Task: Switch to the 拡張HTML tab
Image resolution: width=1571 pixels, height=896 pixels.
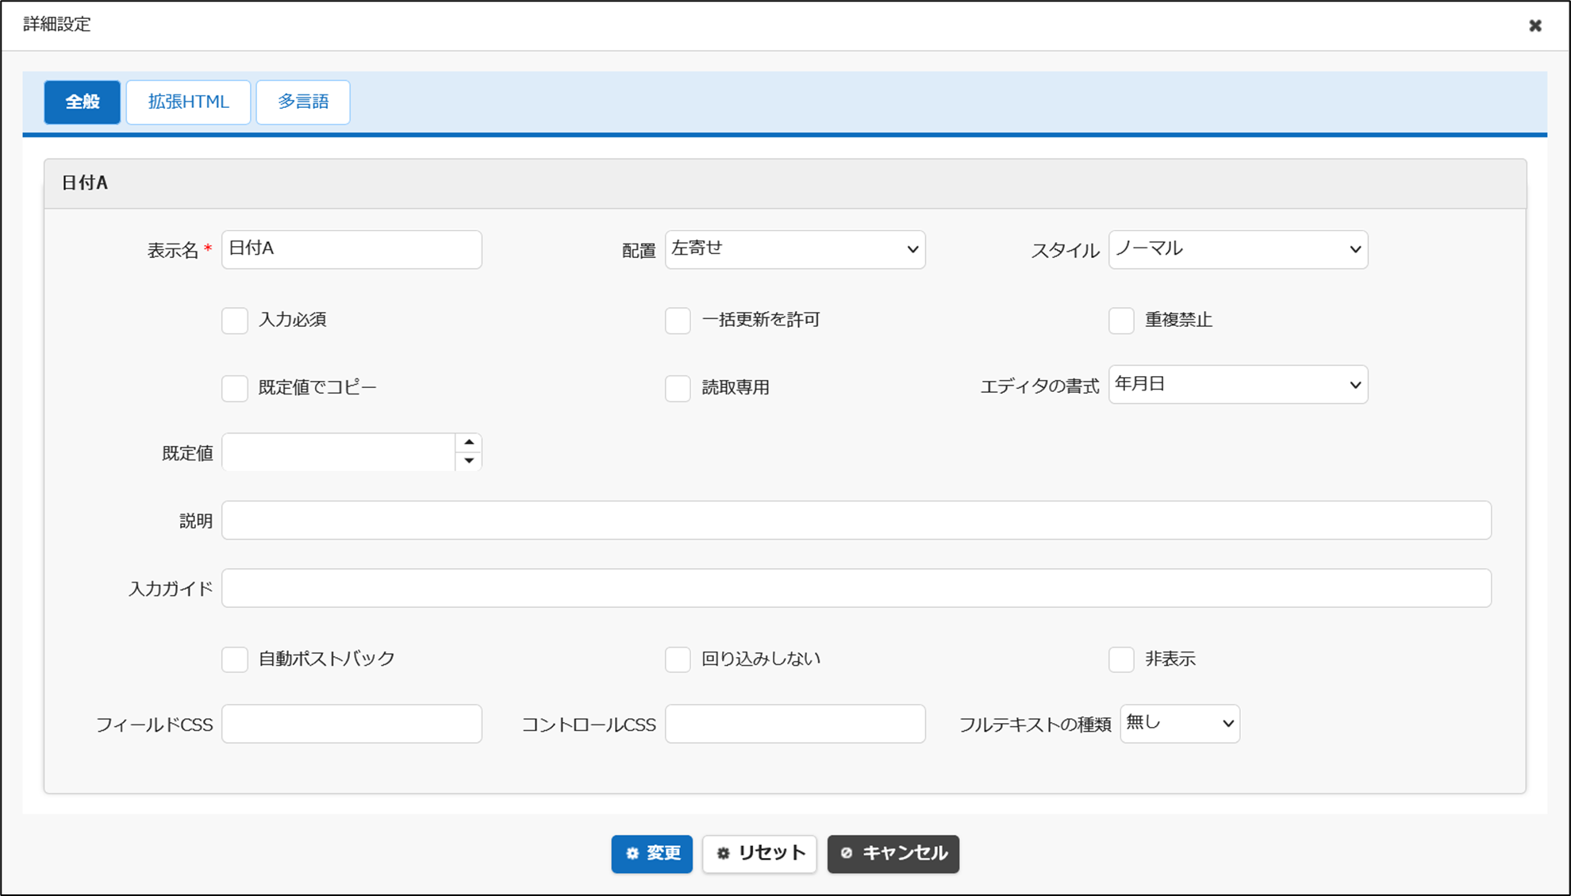Action: point(188,102)
